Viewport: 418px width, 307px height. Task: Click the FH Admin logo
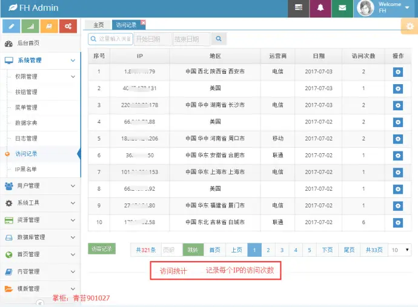tap(33, 8)
